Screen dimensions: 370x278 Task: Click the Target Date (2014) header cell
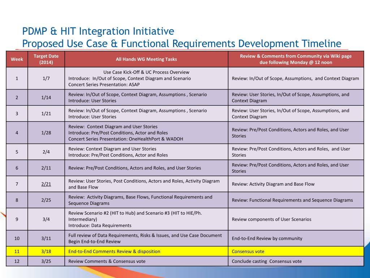pyautogui.click(x=47, y=59)
